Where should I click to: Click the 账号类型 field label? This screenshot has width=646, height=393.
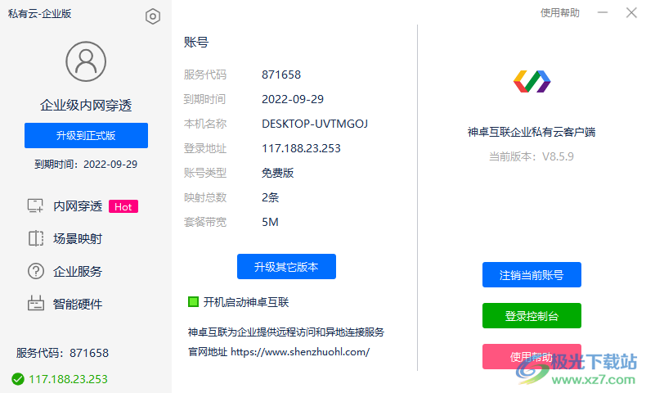205,173
